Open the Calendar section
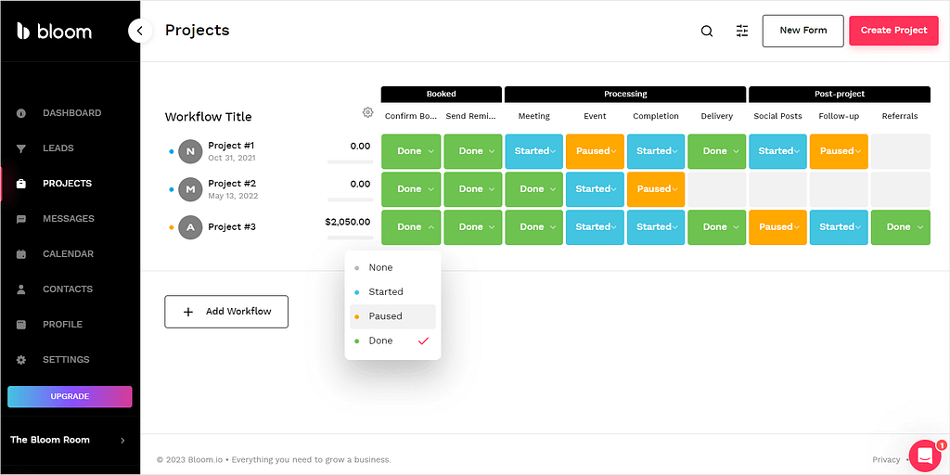950x475 pixels. click(70, 254)
